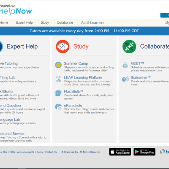Click the Brainwave speaking-head icon
Viewport: 169px width, 169px height.
pos(125,79)
